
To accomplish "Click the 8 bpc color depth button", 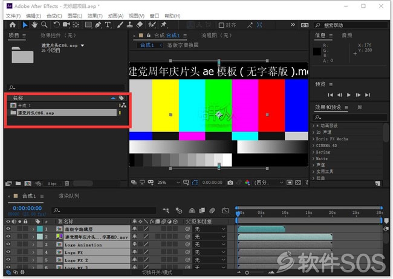I will point(52,184).
